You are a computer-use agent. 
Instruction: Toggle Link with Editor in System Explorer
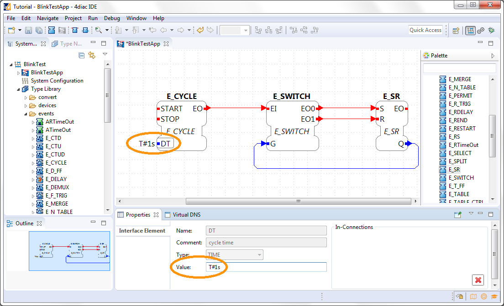[x=92, y=55]
